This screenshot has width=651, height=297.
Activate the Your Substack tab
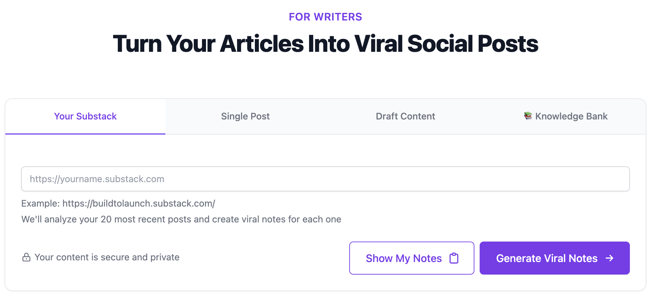(85, 116)
